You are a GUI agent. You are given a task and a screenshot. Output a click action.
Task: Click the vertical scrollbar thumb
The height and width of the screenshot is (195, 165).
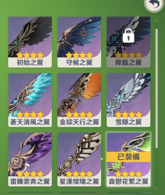click(x=157, y=88)
